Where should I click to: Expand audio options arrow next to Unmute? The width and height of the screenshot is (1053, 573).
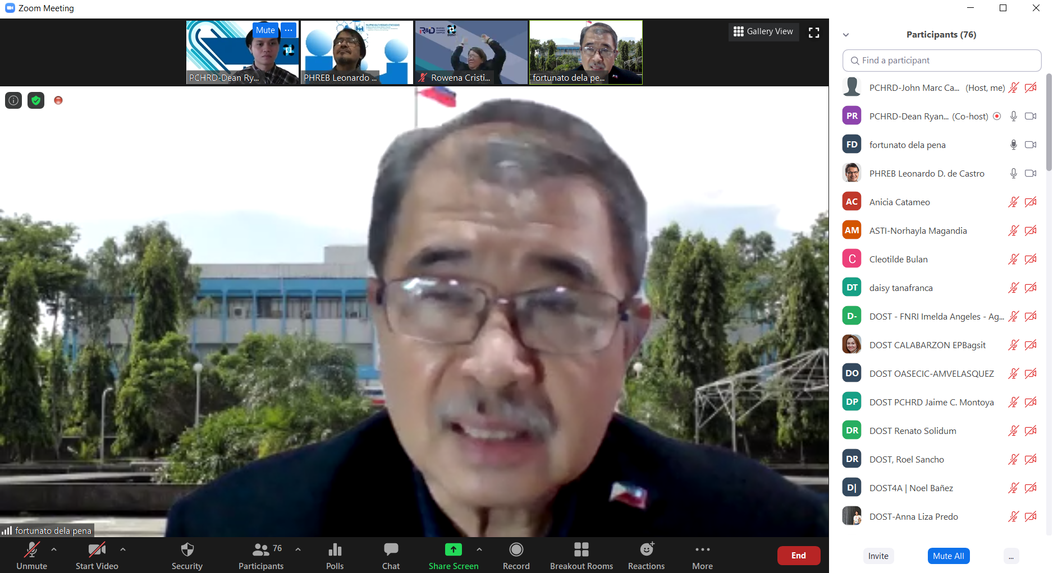(54, 549)
